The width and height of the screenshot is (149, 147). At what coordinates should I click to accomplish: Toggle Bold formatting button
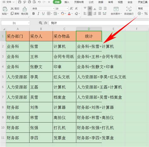click(33, 14)
